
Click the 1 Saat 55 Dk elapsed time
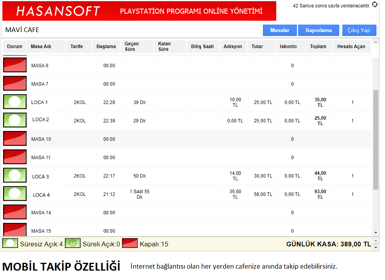coord(139,194)
